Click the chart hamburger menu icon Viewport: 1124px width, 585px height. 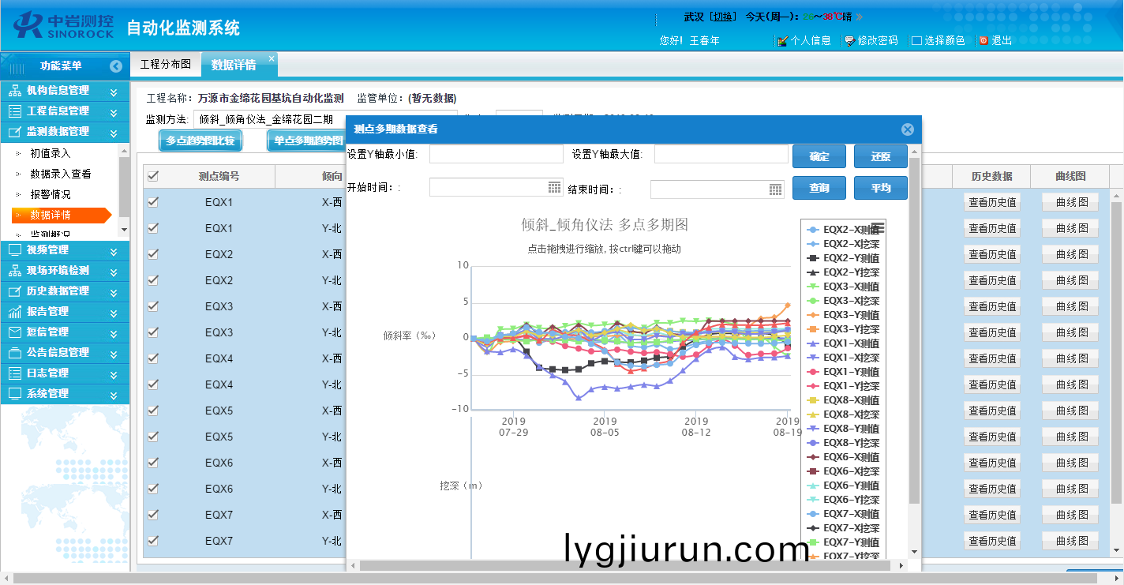(x=877, y=228)
